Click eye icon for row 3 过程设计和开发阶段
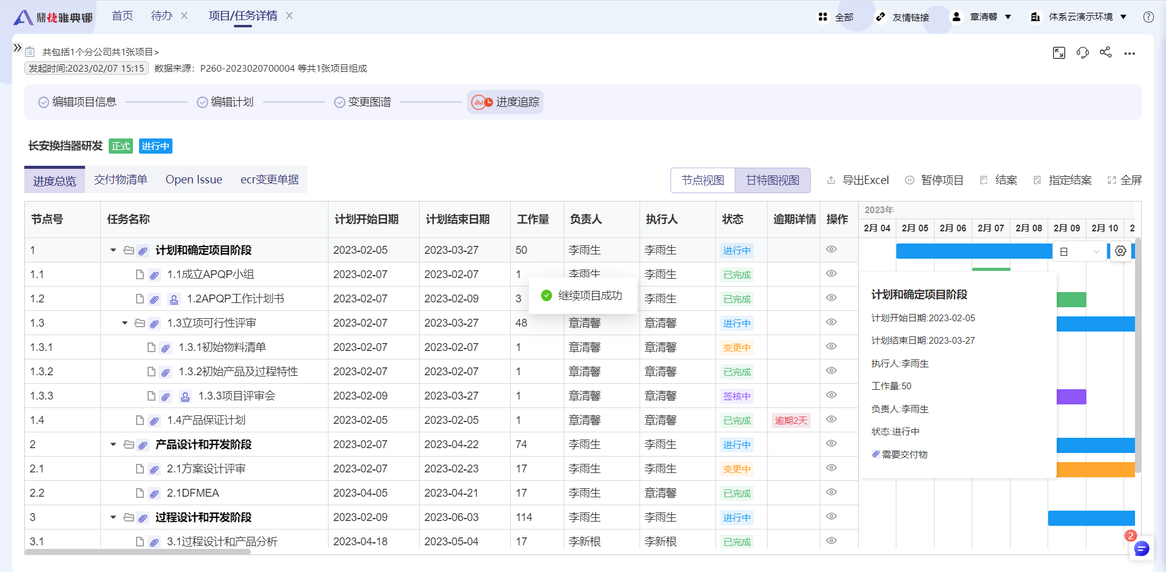This screenshot has width=1166, height=572. point(831,516)
